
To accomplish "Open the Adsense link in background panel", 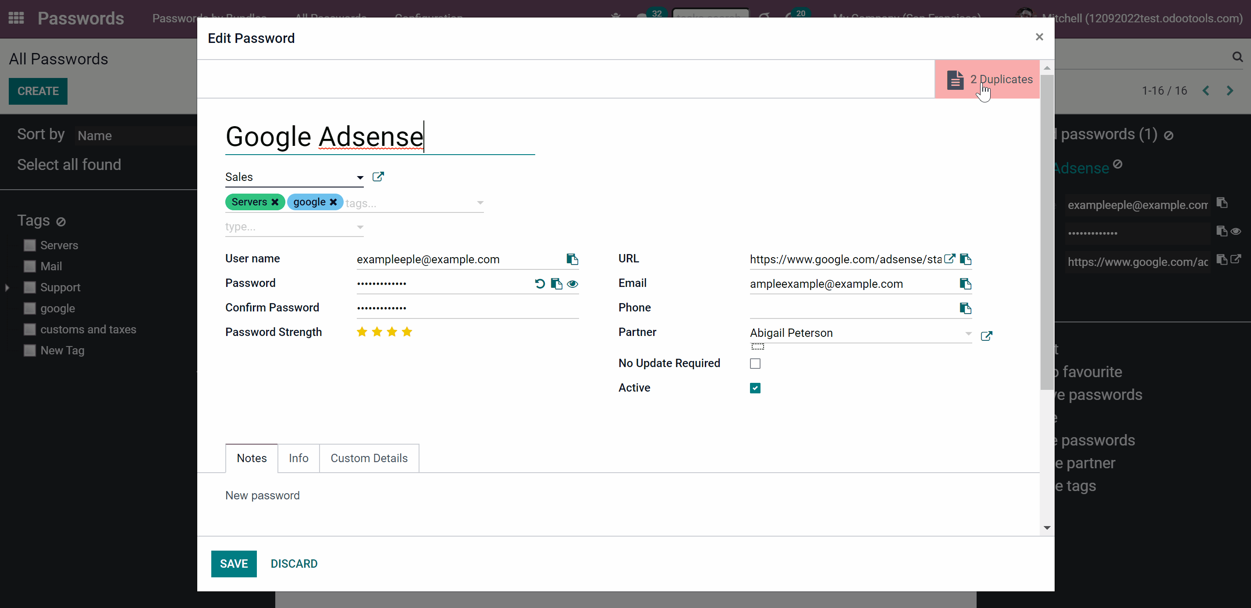I will click(x=1081, y=168).
